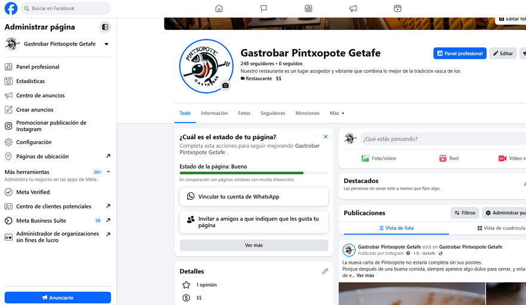
Task: Collapse the Administrar página sidebar panel icon
Action: point(105,27)
